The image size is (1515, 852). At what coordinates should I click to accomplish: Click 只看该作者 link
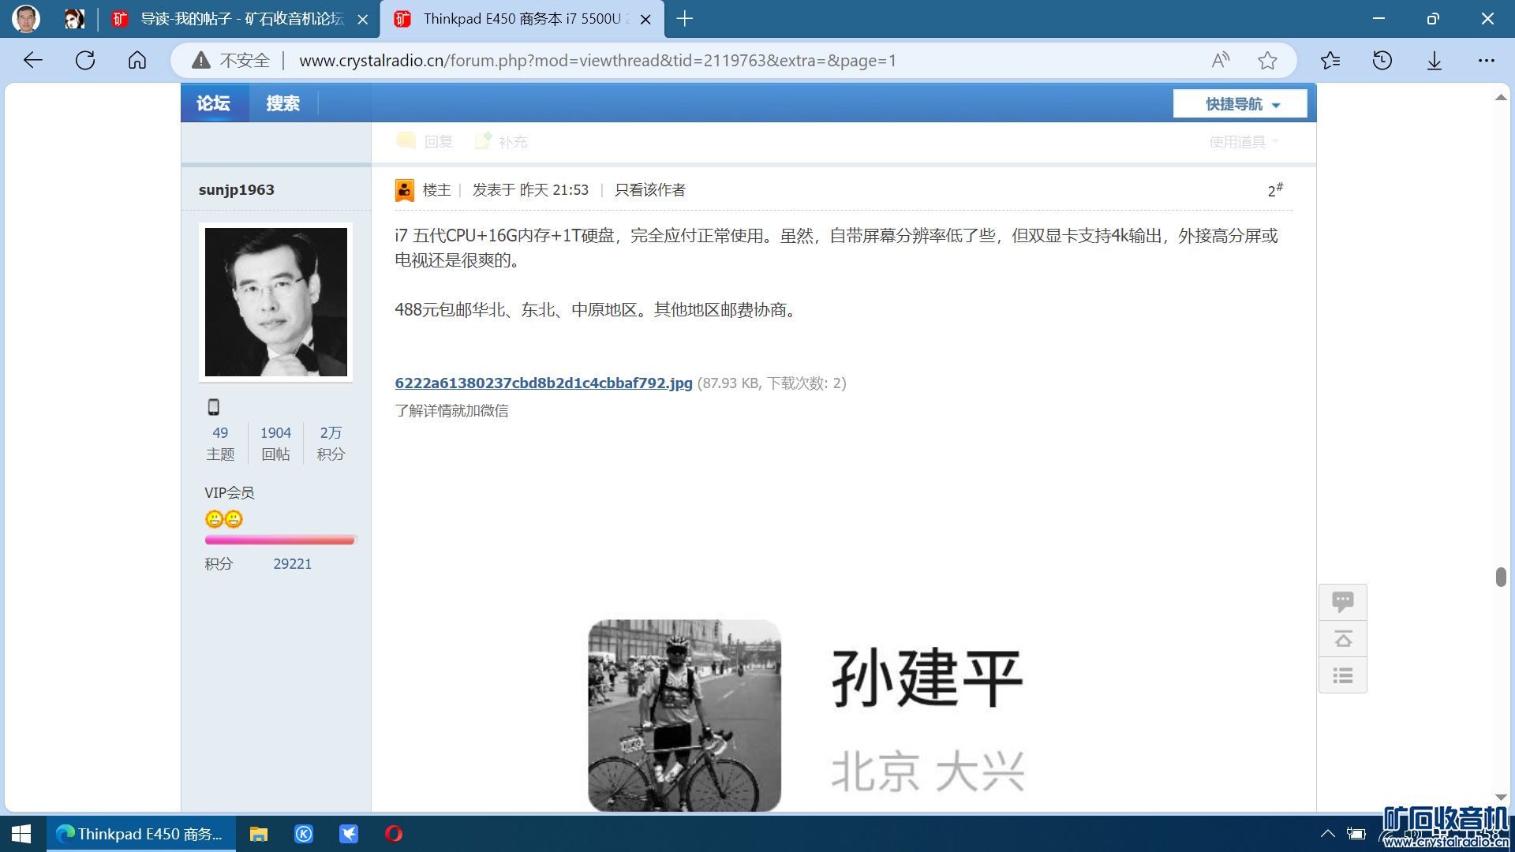(x=649, y=190)
